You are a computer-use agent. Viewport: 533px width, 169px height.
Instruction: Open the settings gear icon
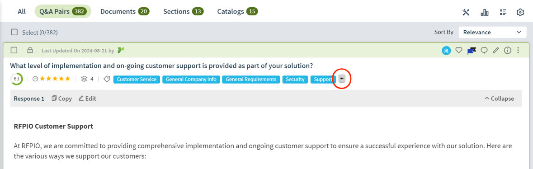point(520,13)
